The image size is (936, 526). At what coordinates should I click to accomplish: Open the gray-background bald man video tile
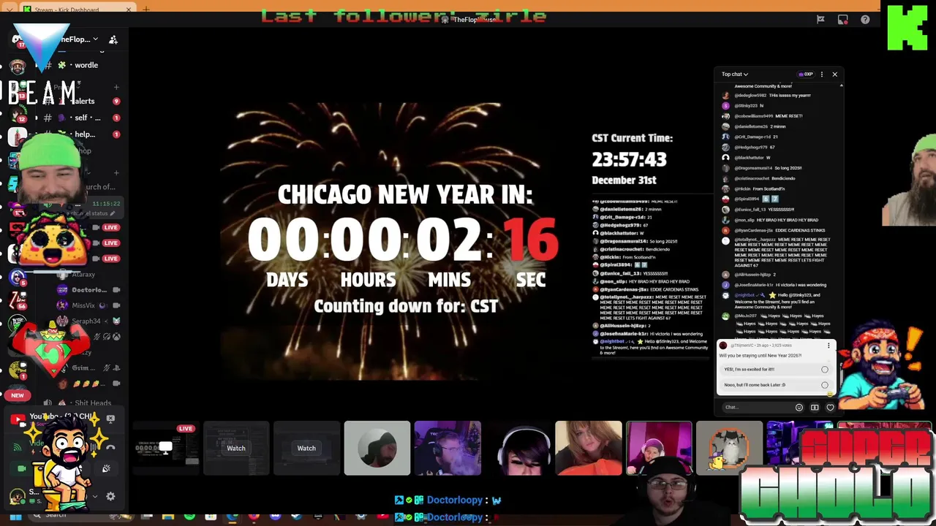pyautogui.click(x=377, y=448)
